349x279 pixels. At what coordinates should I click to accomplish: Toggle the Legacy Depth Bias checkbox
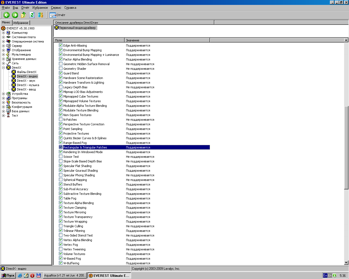61,87
